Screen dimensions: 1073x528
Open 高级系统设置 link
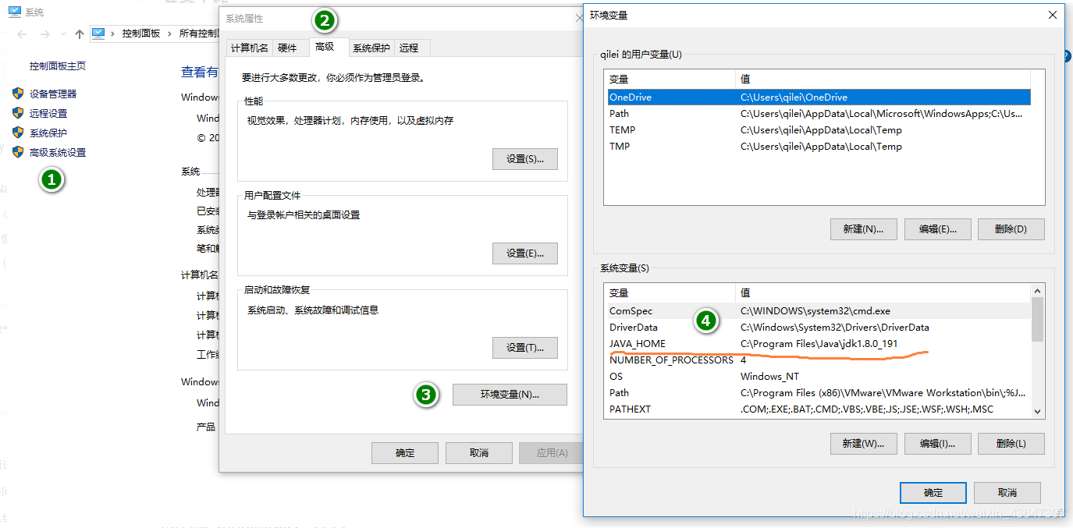58,152
